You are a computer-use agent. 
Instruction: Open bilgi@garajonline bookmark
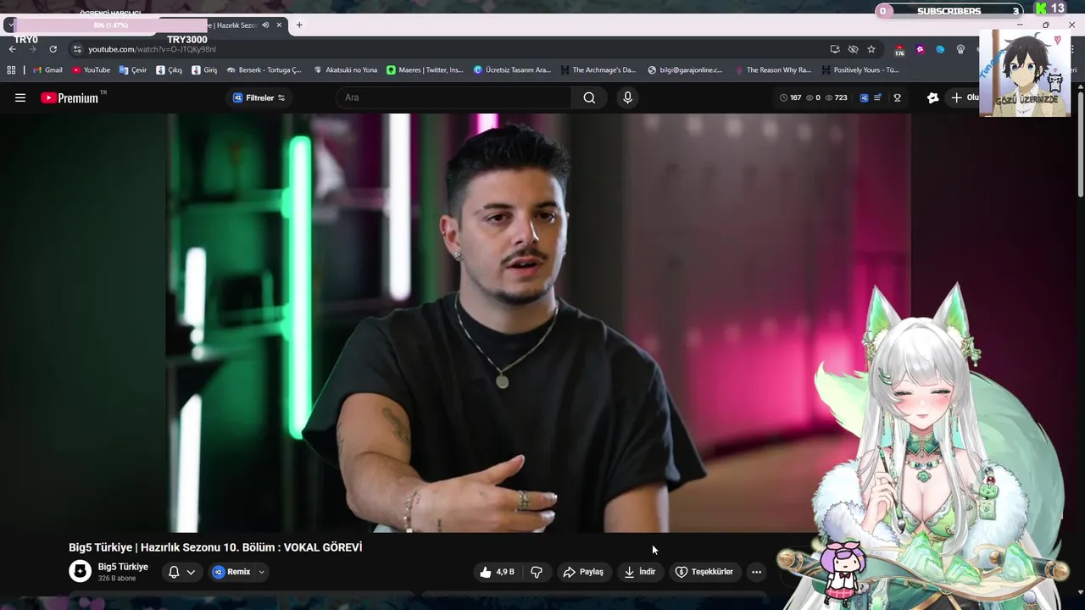tap(685, 70)
